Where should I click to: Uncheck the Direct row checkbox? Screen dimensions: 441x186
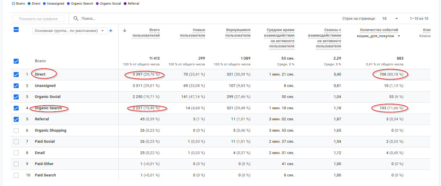[16, 75]
